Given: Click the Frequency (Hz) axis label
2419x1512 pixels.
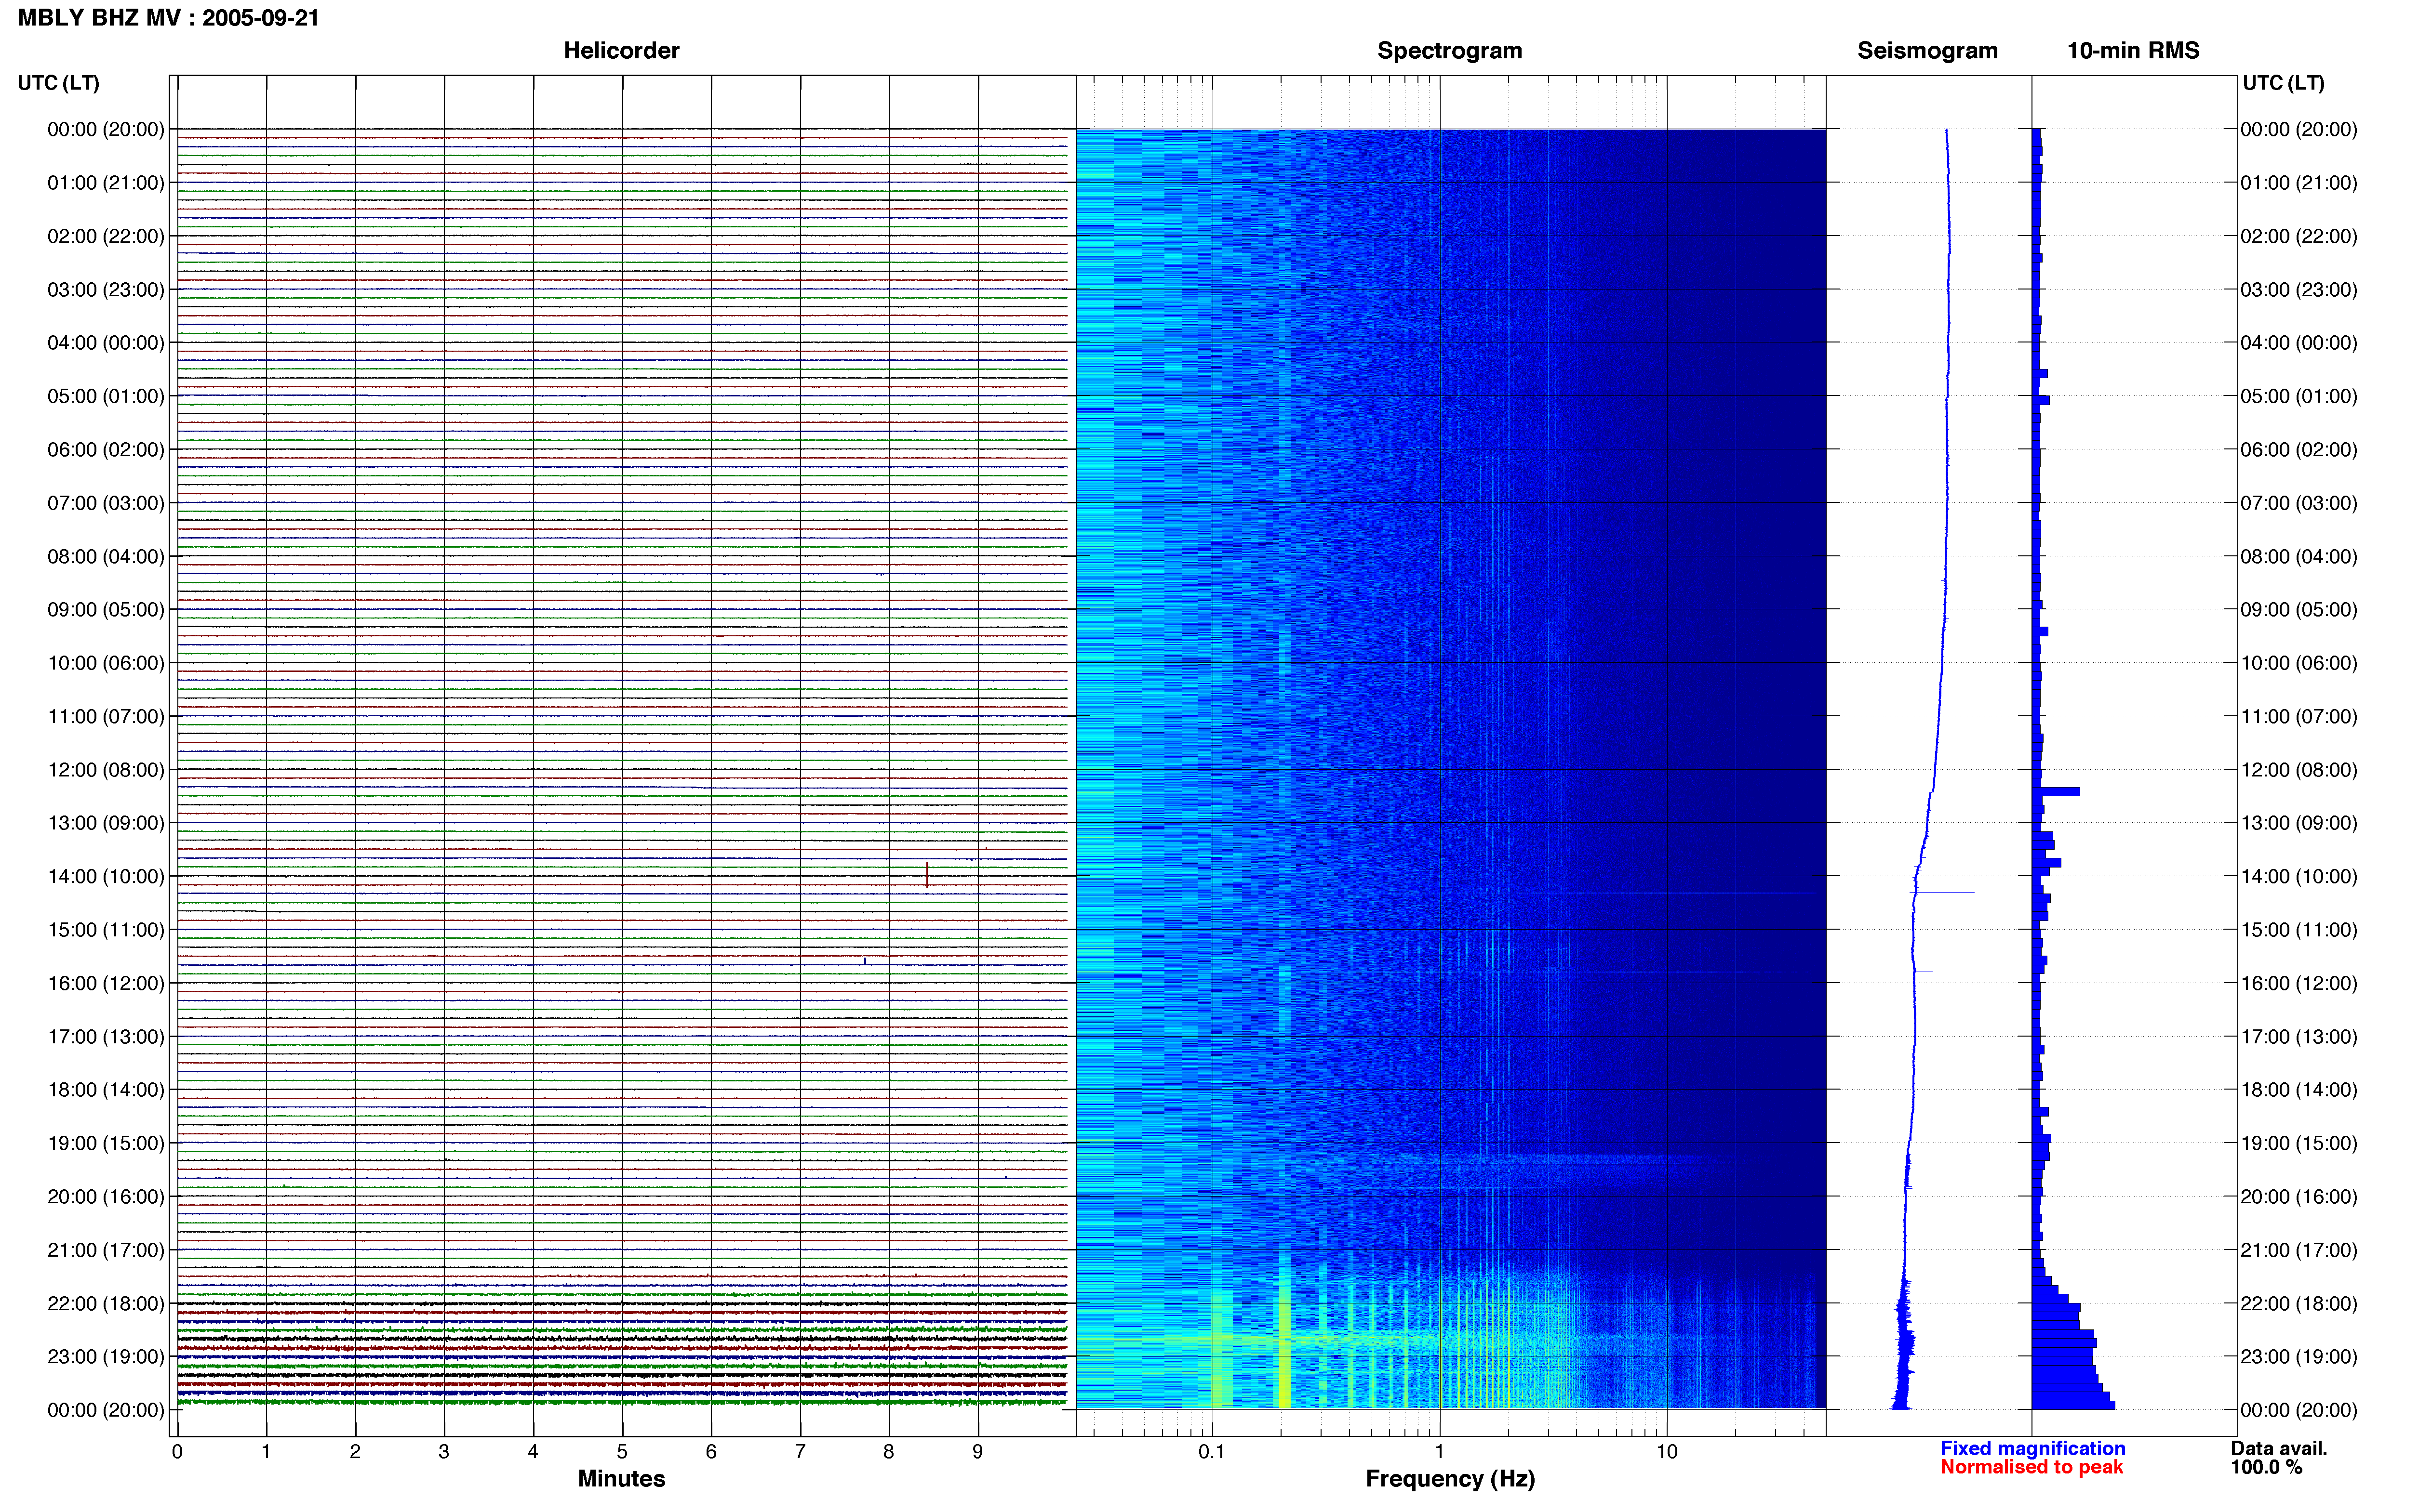Looking at the screenshot, I should click(1450, 1479).
